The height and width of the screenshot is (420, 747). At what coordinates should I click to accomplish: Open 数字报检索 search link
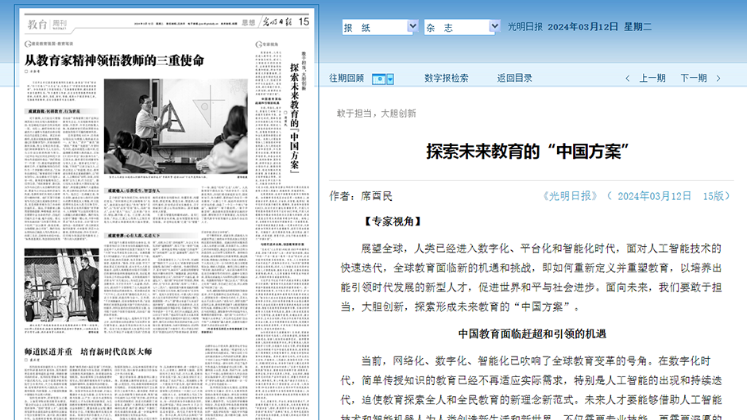coord(447,78)
